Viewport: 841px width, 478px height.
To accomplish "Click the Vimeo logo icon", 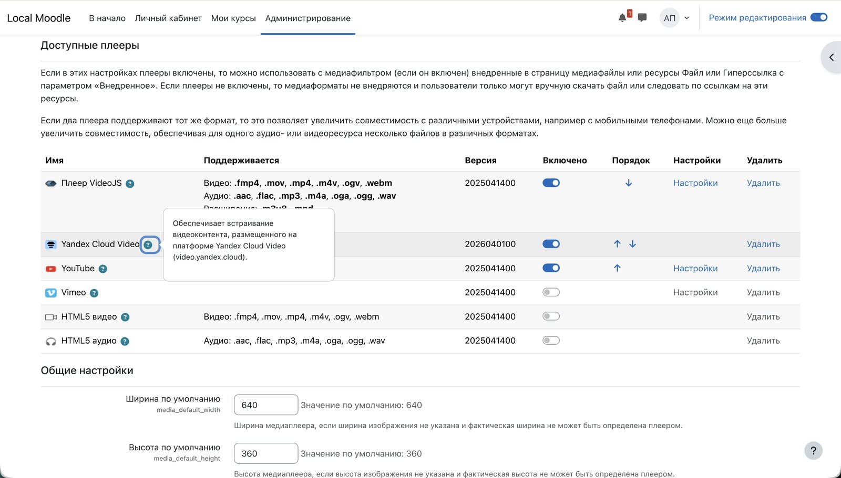I will point(51,293).
